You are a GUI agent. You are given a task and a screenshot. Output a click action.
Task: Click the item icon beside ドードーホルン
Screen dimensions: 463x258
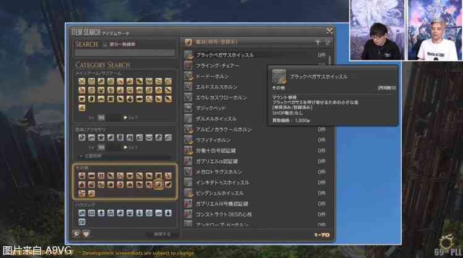188,76
